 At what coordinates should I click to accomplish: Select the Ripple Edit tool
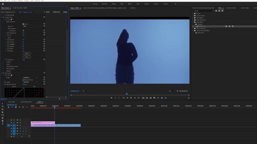coord(2,109)
